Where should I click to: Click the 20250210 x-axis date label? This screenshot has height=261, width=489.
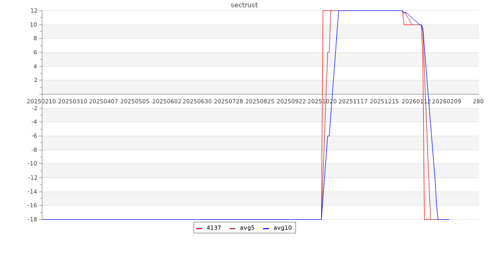tap(41, 101)
